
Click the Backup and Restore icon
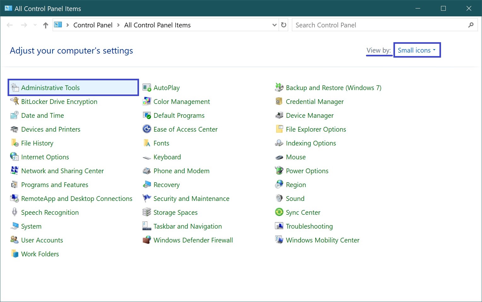[x=279, y=88]
